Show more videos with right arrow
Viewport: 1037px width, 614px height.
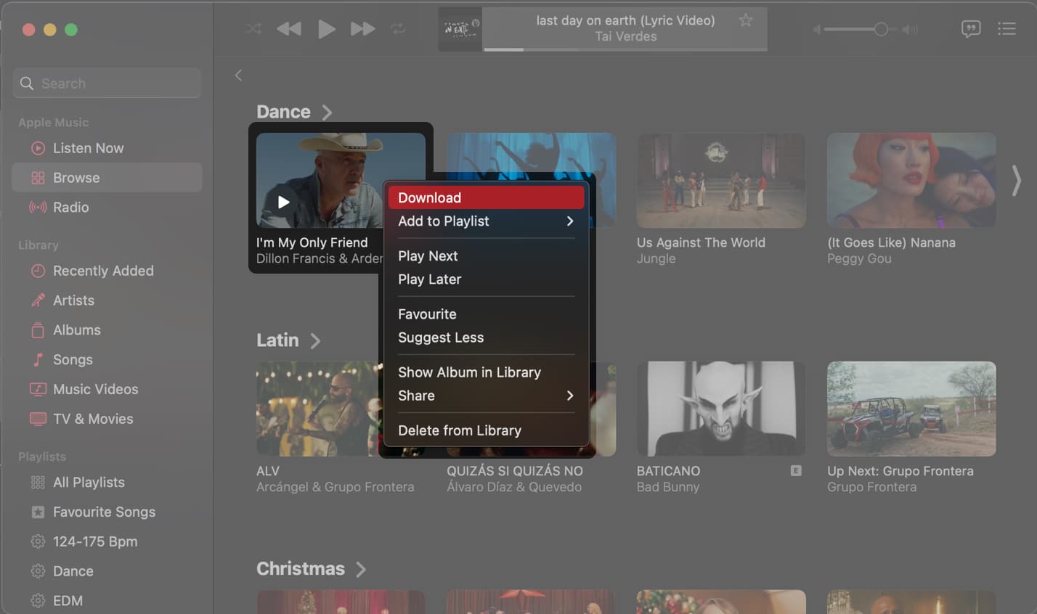pyautogui.click(x=1016, y=181)
